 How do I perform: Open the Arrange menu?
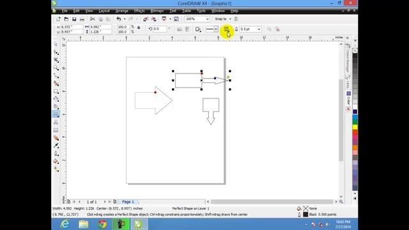point(122,11)
